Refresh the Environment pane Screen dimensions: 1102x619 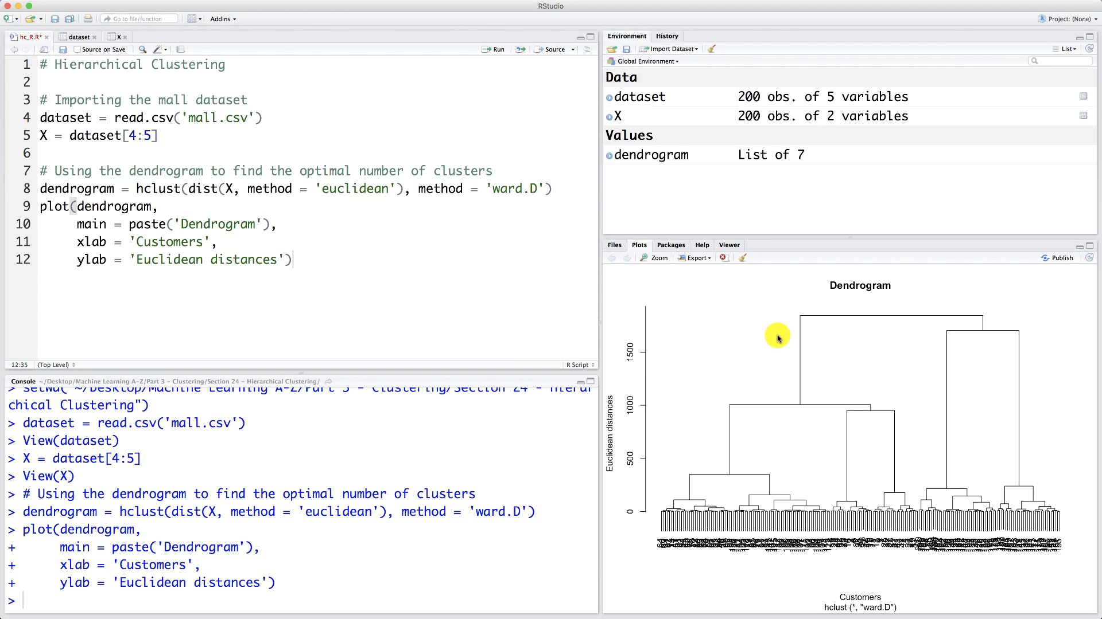click(1089, 49)
